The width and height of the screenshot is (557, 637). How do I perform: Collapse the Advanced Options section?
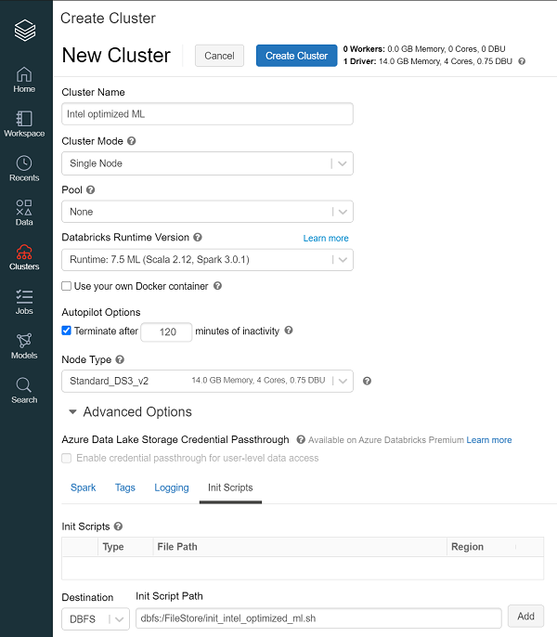(x=72, y=411)
